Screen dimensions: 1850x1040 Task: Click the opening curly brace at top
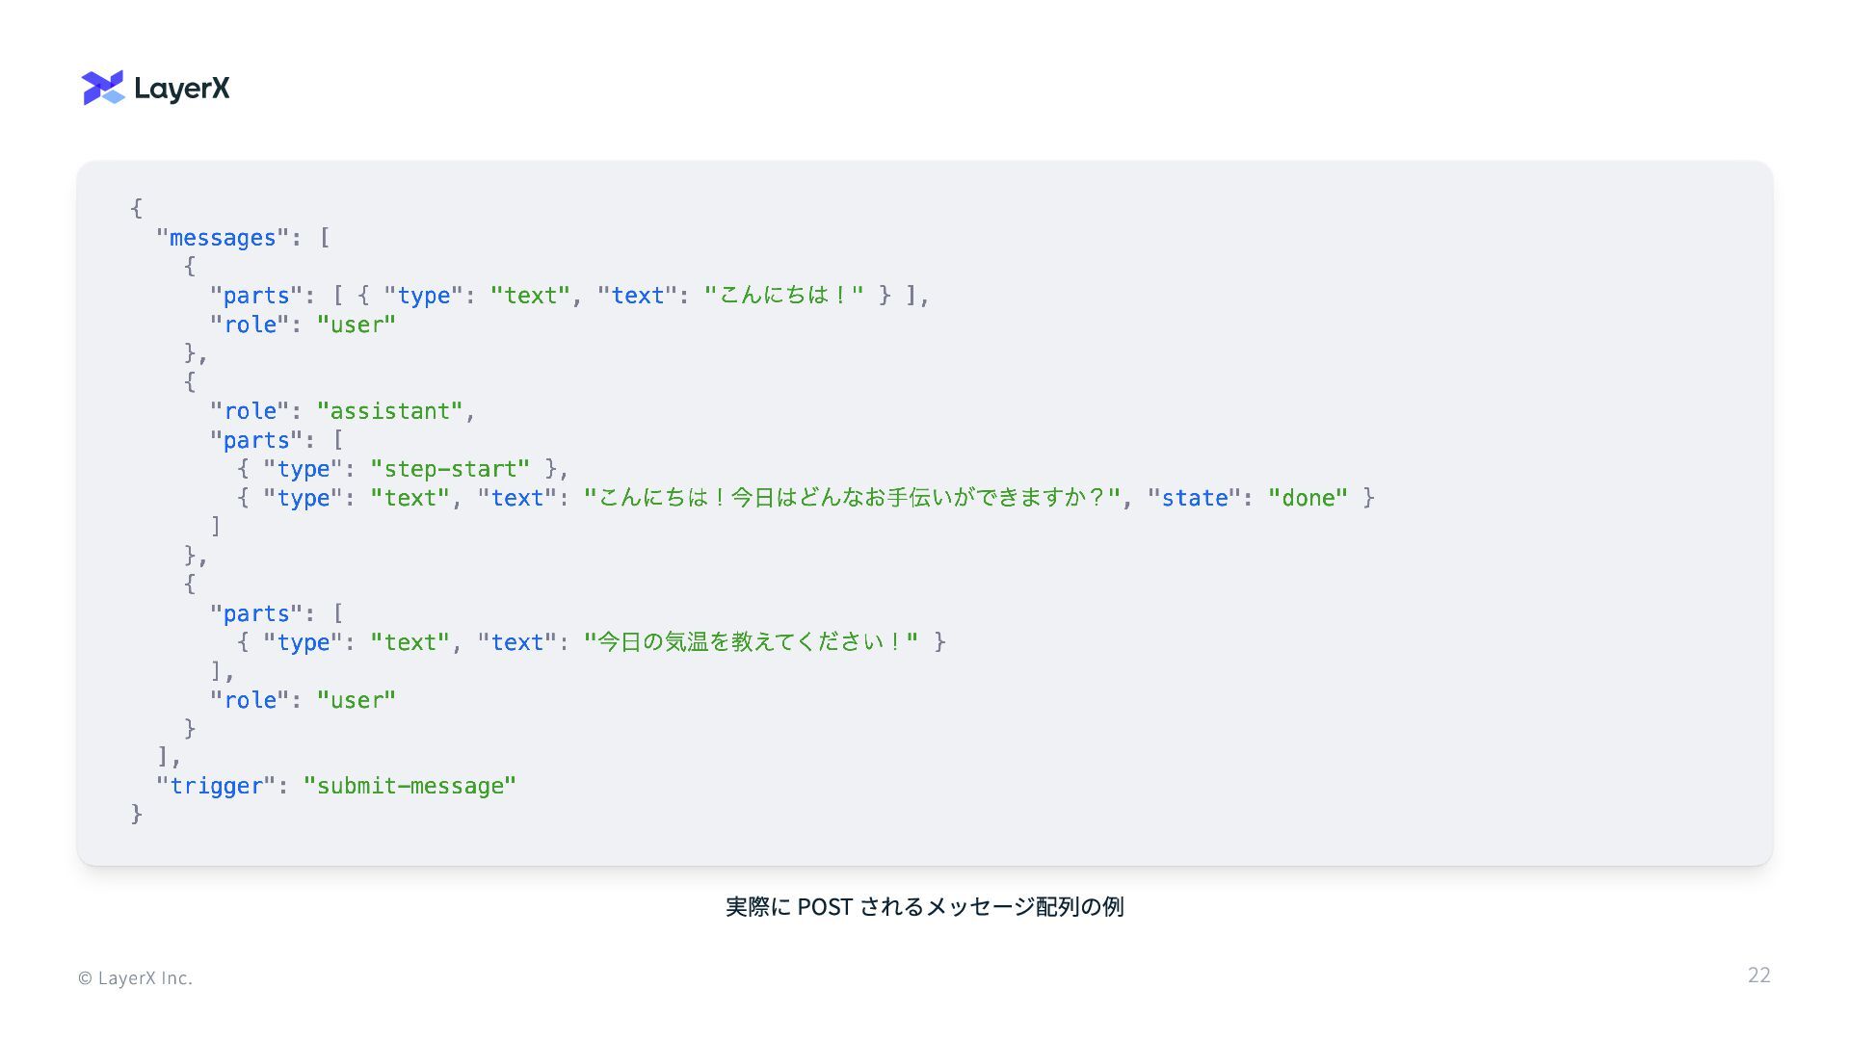pyautogui.click(x=137, y=208)
